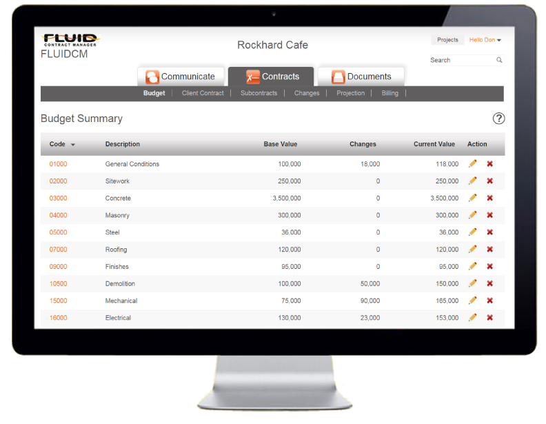Delete the Electrical row
The width and height of the screenshot is (546, 424).
click(489, 317)
